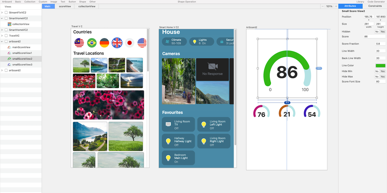Tap the Malaysia flag
The width and height of the screenshot is (387, 193).
click(79, 43)
